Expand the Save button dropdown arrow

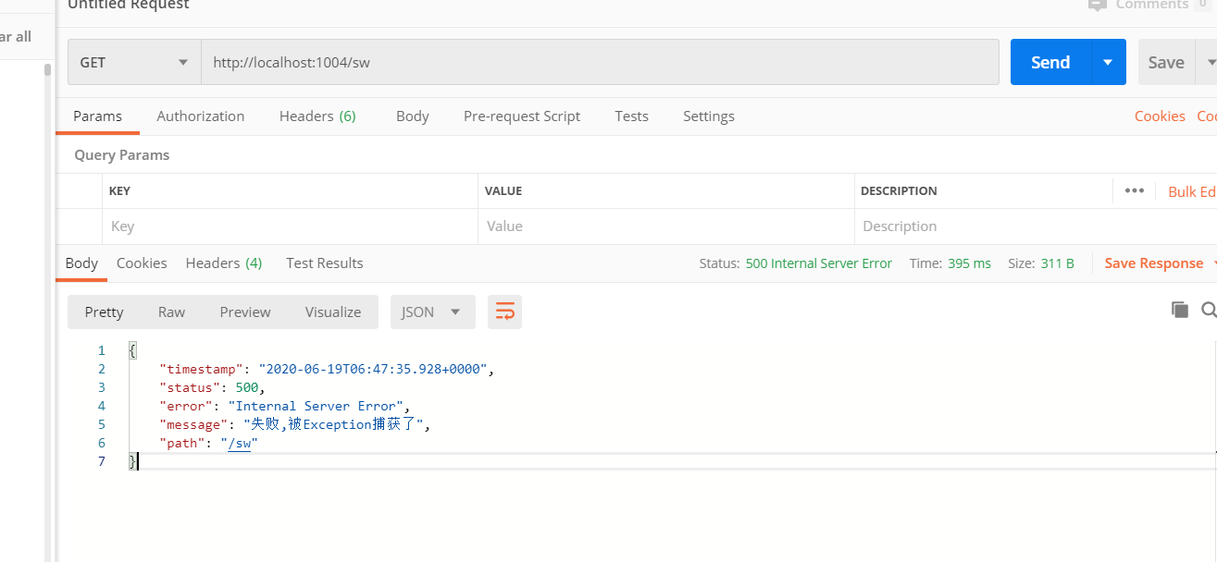(x=1208, y=63)
